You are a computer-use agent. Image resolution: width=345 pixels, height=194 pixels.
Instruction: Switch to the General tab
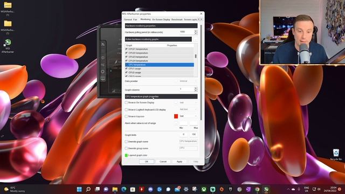[x=128, y=19]
